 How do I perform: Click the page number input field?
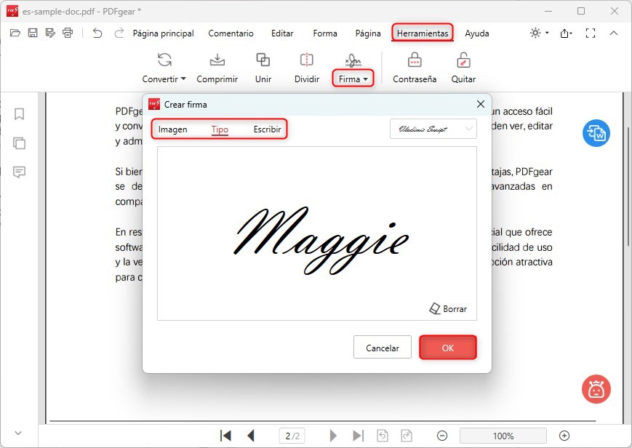(292, 436)
